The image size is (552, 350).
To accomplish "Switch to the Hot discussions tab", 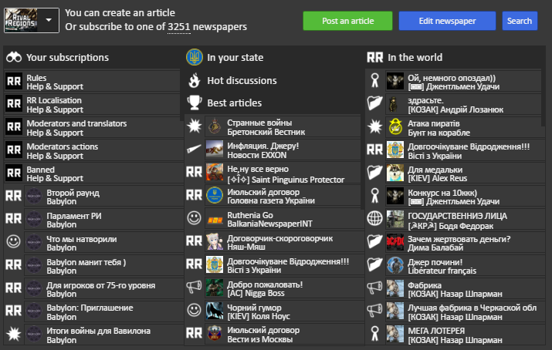I will pyautogui.click(x=241, y=80).
